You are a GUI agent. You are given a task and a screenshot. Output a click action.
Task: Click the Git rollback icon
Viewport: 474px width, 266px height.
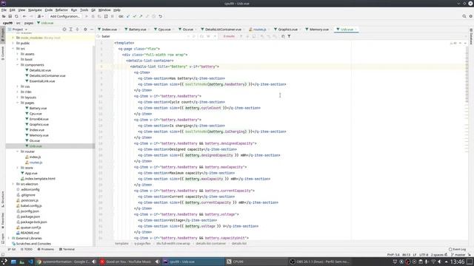click(x=161, y=16)
